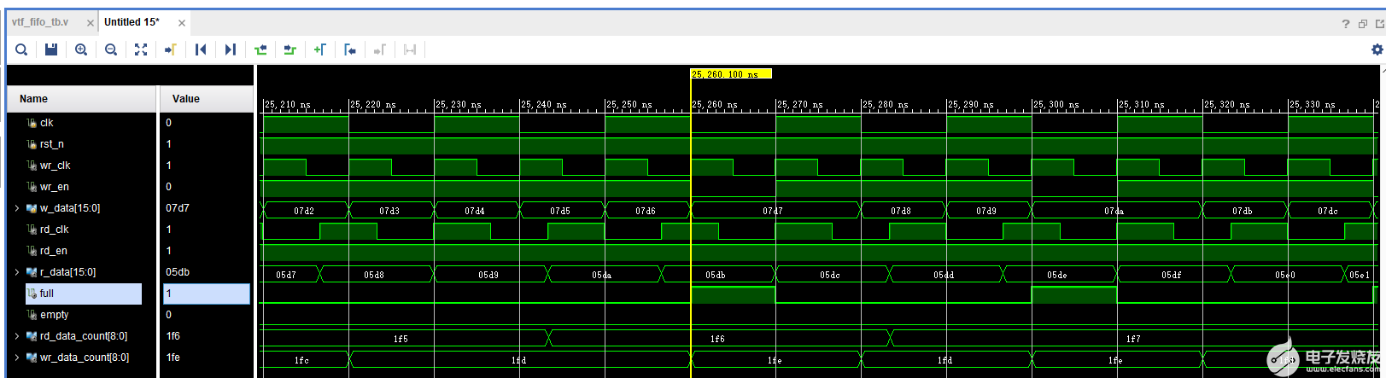This screenshot has height=378, width=1386.
Task: Click value 07d7 of w_data
Action: pyautogui.click(x=178, y=208)
